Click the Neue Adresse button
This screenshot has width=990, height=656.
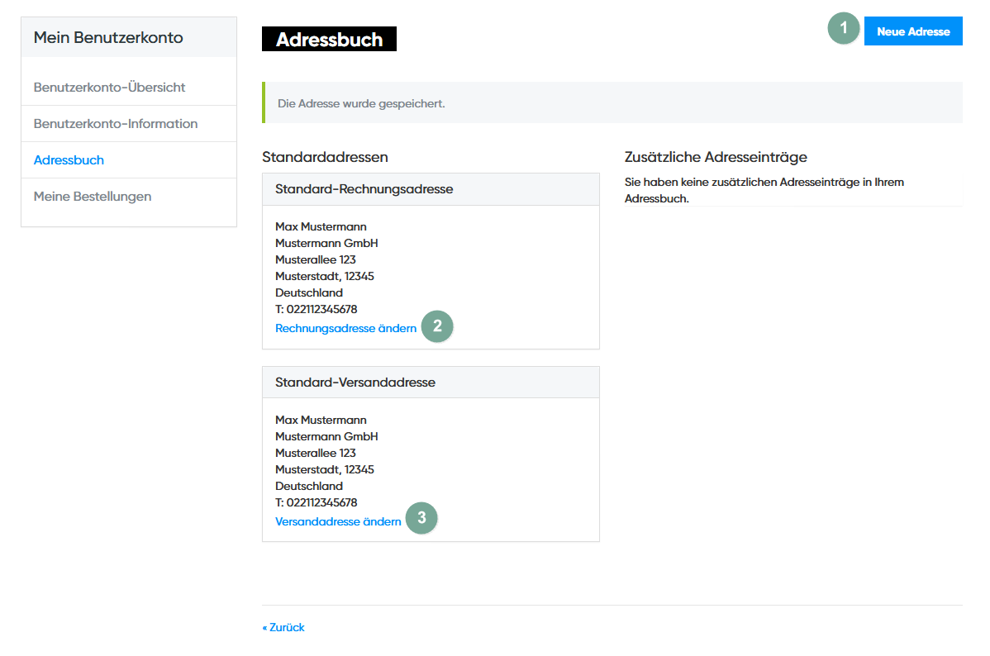[913, 31]
